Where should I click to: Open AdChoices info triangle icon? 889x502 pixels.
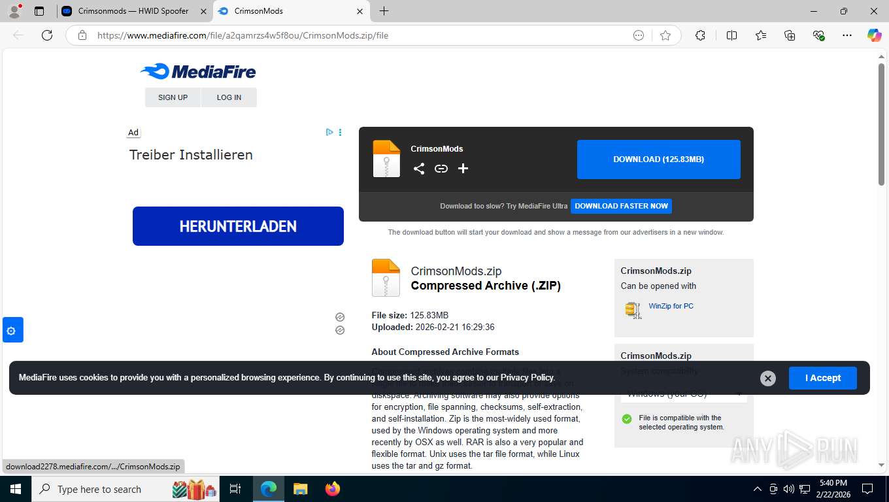click(329, 132)
